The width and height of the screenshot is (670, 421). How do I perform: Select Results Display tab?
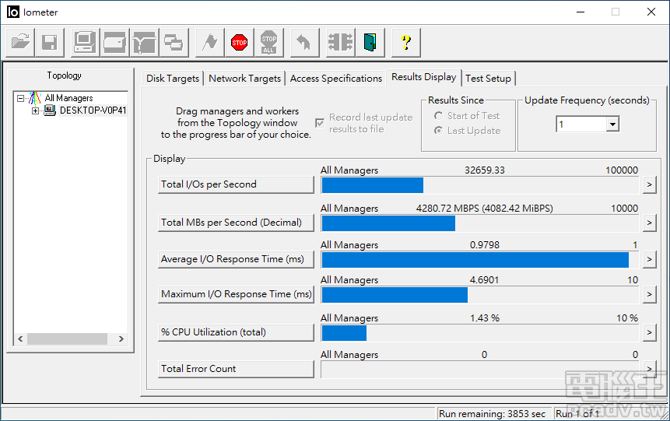tap(424, 77)
